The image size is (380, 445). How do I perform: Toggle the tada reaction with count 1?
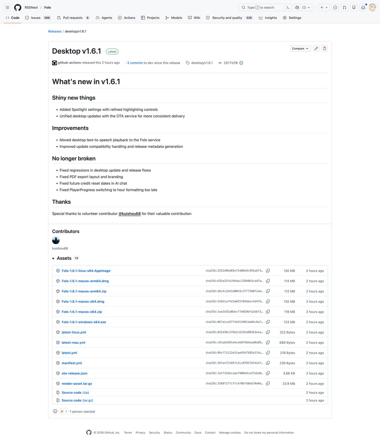pyautogui.click(x=64, y=411)
